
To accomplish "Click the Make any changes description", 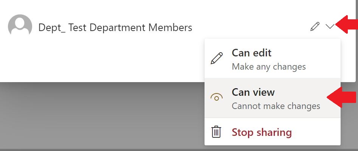I will coord(269,67).
